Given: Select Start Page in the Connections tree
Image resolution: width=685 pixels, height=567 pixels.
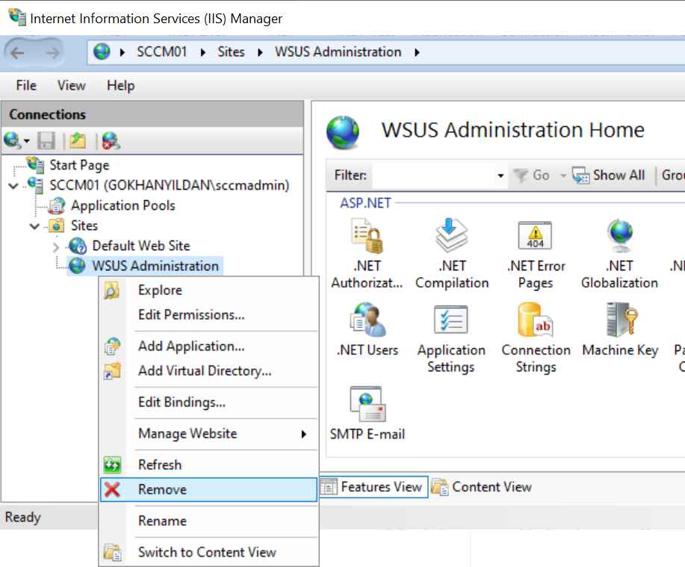Looking at the screenshot, I should coord(79,165).
